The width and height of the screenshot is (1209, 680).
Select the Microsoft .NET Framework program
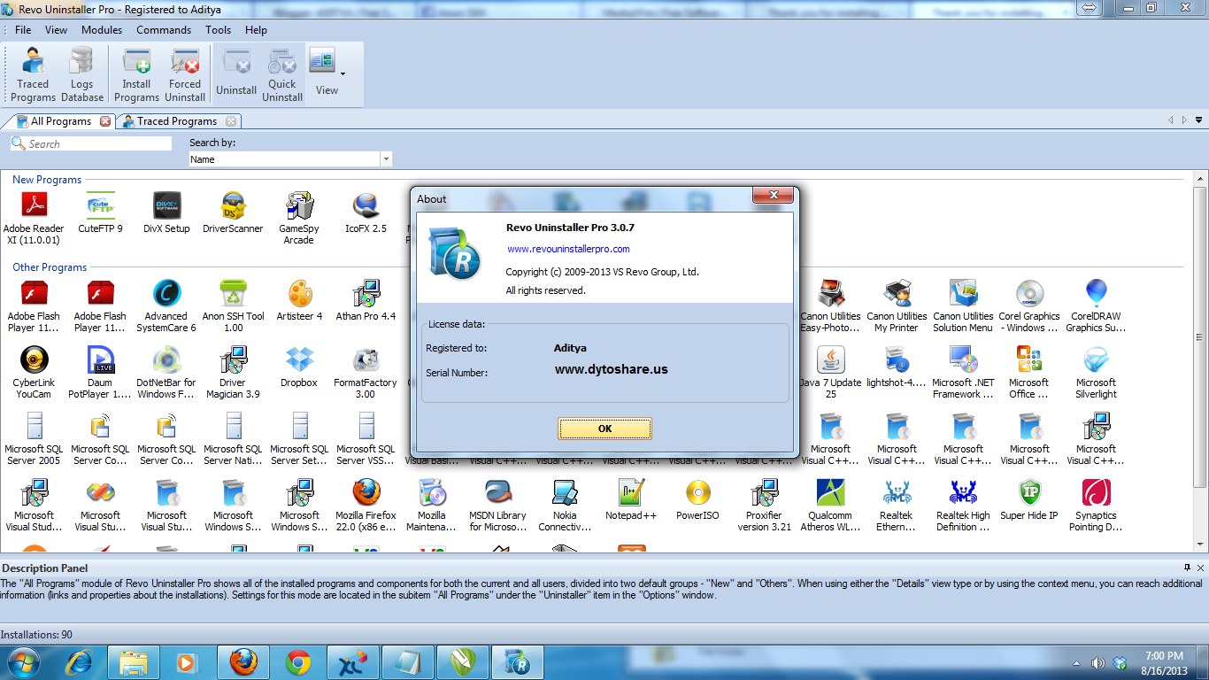tap(963, 373)
